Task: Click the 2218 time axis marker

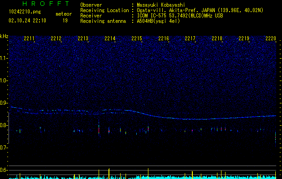Action: point(217,38)
